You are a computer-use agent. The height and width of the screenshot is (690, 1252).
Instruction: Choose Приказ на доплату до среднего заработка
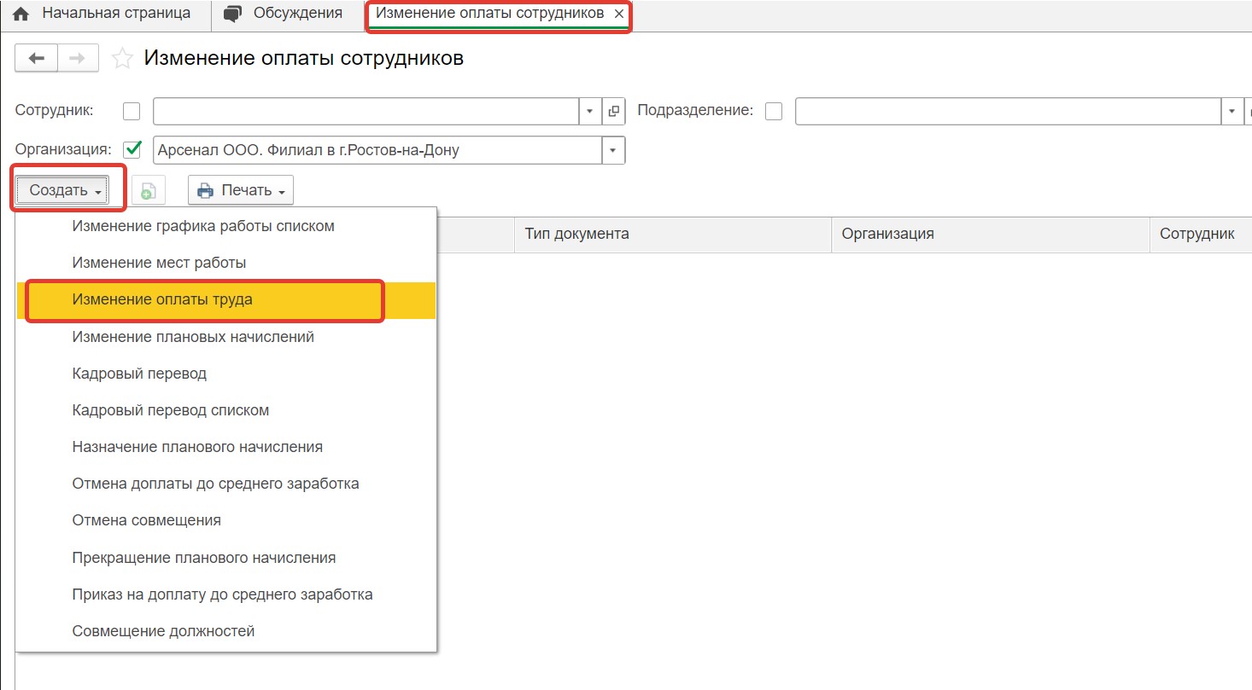[x=226, y=594]
